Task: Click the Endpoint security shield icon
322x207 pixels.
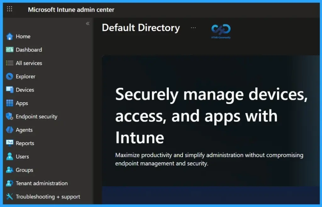Action: (x=10, y=116)
